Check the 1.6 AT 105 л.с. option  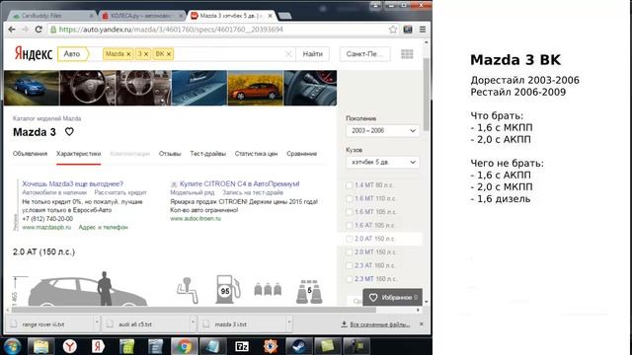point(349,226)
